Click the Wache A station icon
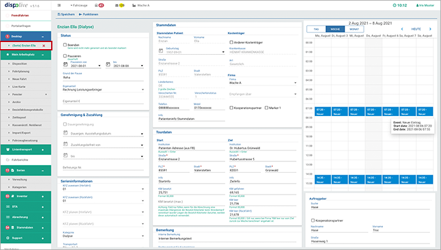 coord(134,5)
